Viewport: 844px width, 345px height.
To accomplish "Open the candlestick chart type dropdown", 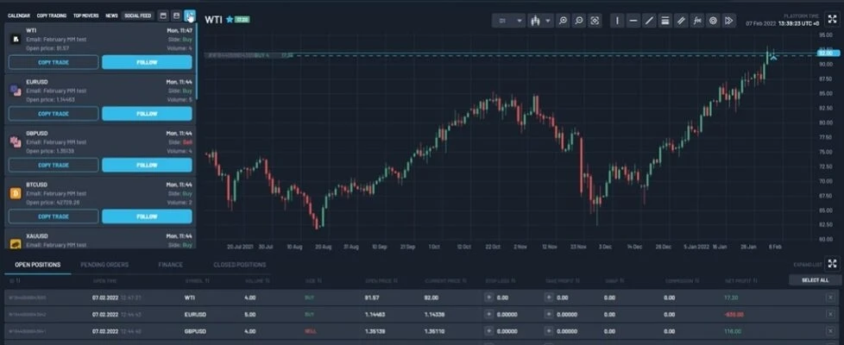I will 541,21.
